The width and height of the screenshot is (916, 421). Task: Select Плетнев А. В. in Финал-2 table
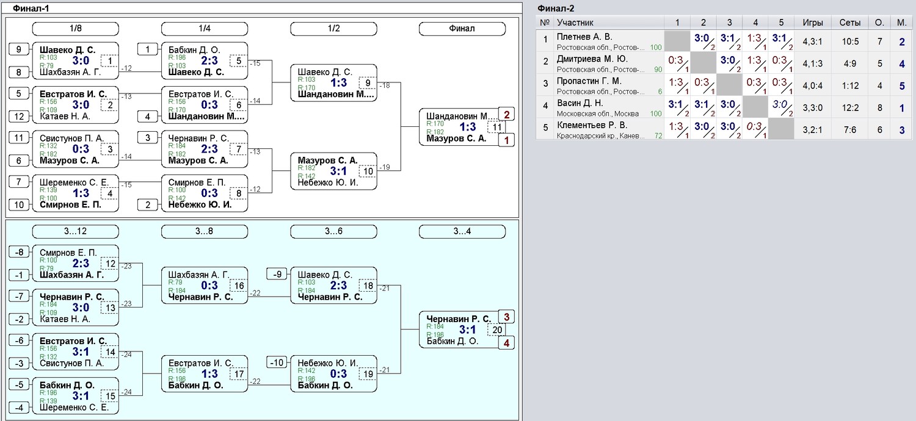[x=584, y=37]
